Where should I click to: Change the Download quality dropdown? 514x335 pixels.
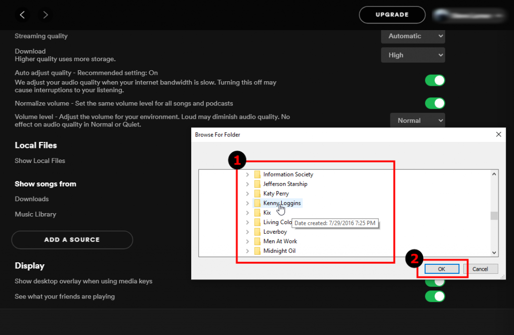click(413, 55)
